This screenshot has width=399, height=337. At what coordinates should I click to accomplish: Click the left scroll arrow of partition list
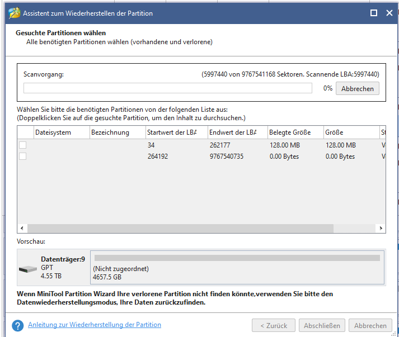22,228
